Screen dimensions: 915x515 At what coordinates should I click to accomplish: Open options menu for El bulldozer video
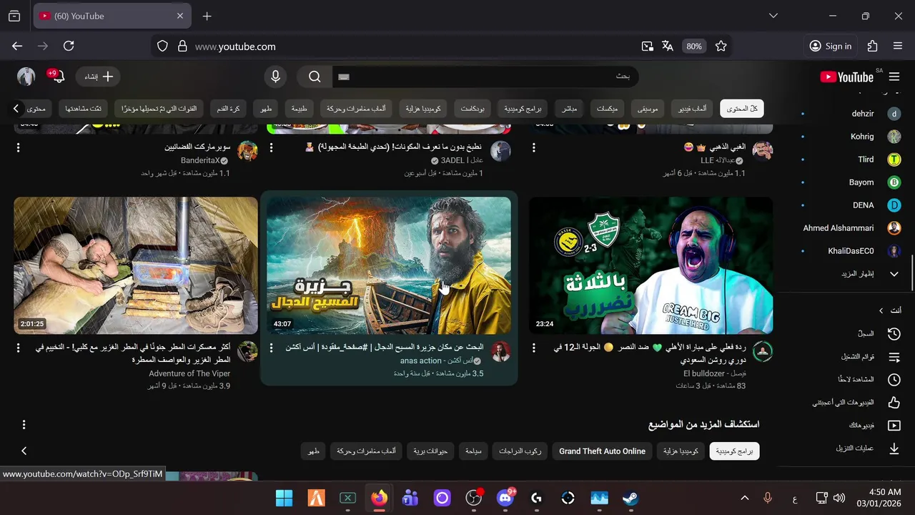point(533,348)
